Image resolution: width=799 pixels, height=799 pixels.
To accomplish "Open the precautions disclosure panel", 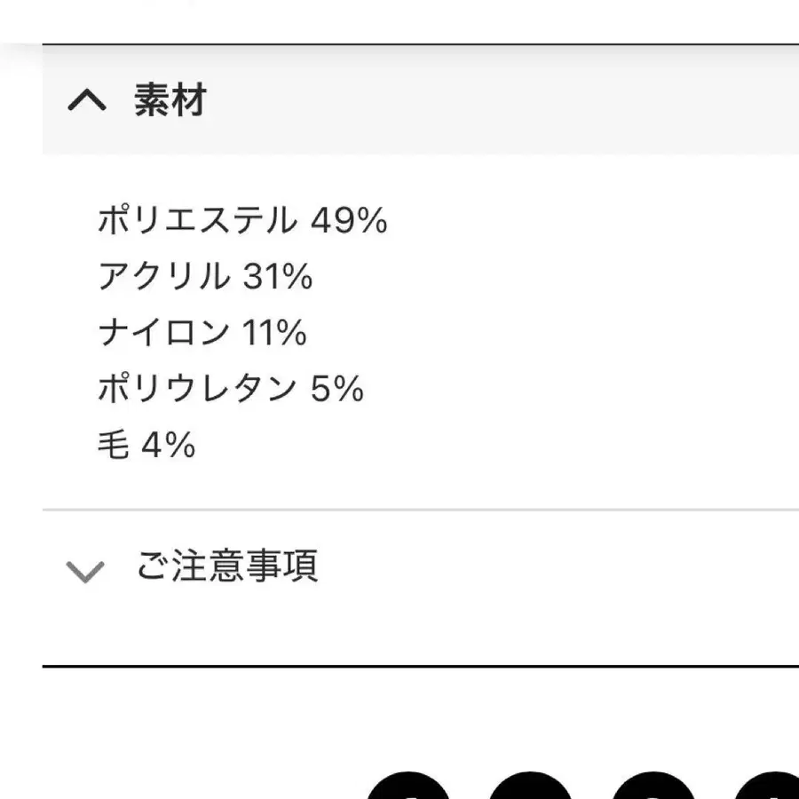I will [x=229, y=566].
